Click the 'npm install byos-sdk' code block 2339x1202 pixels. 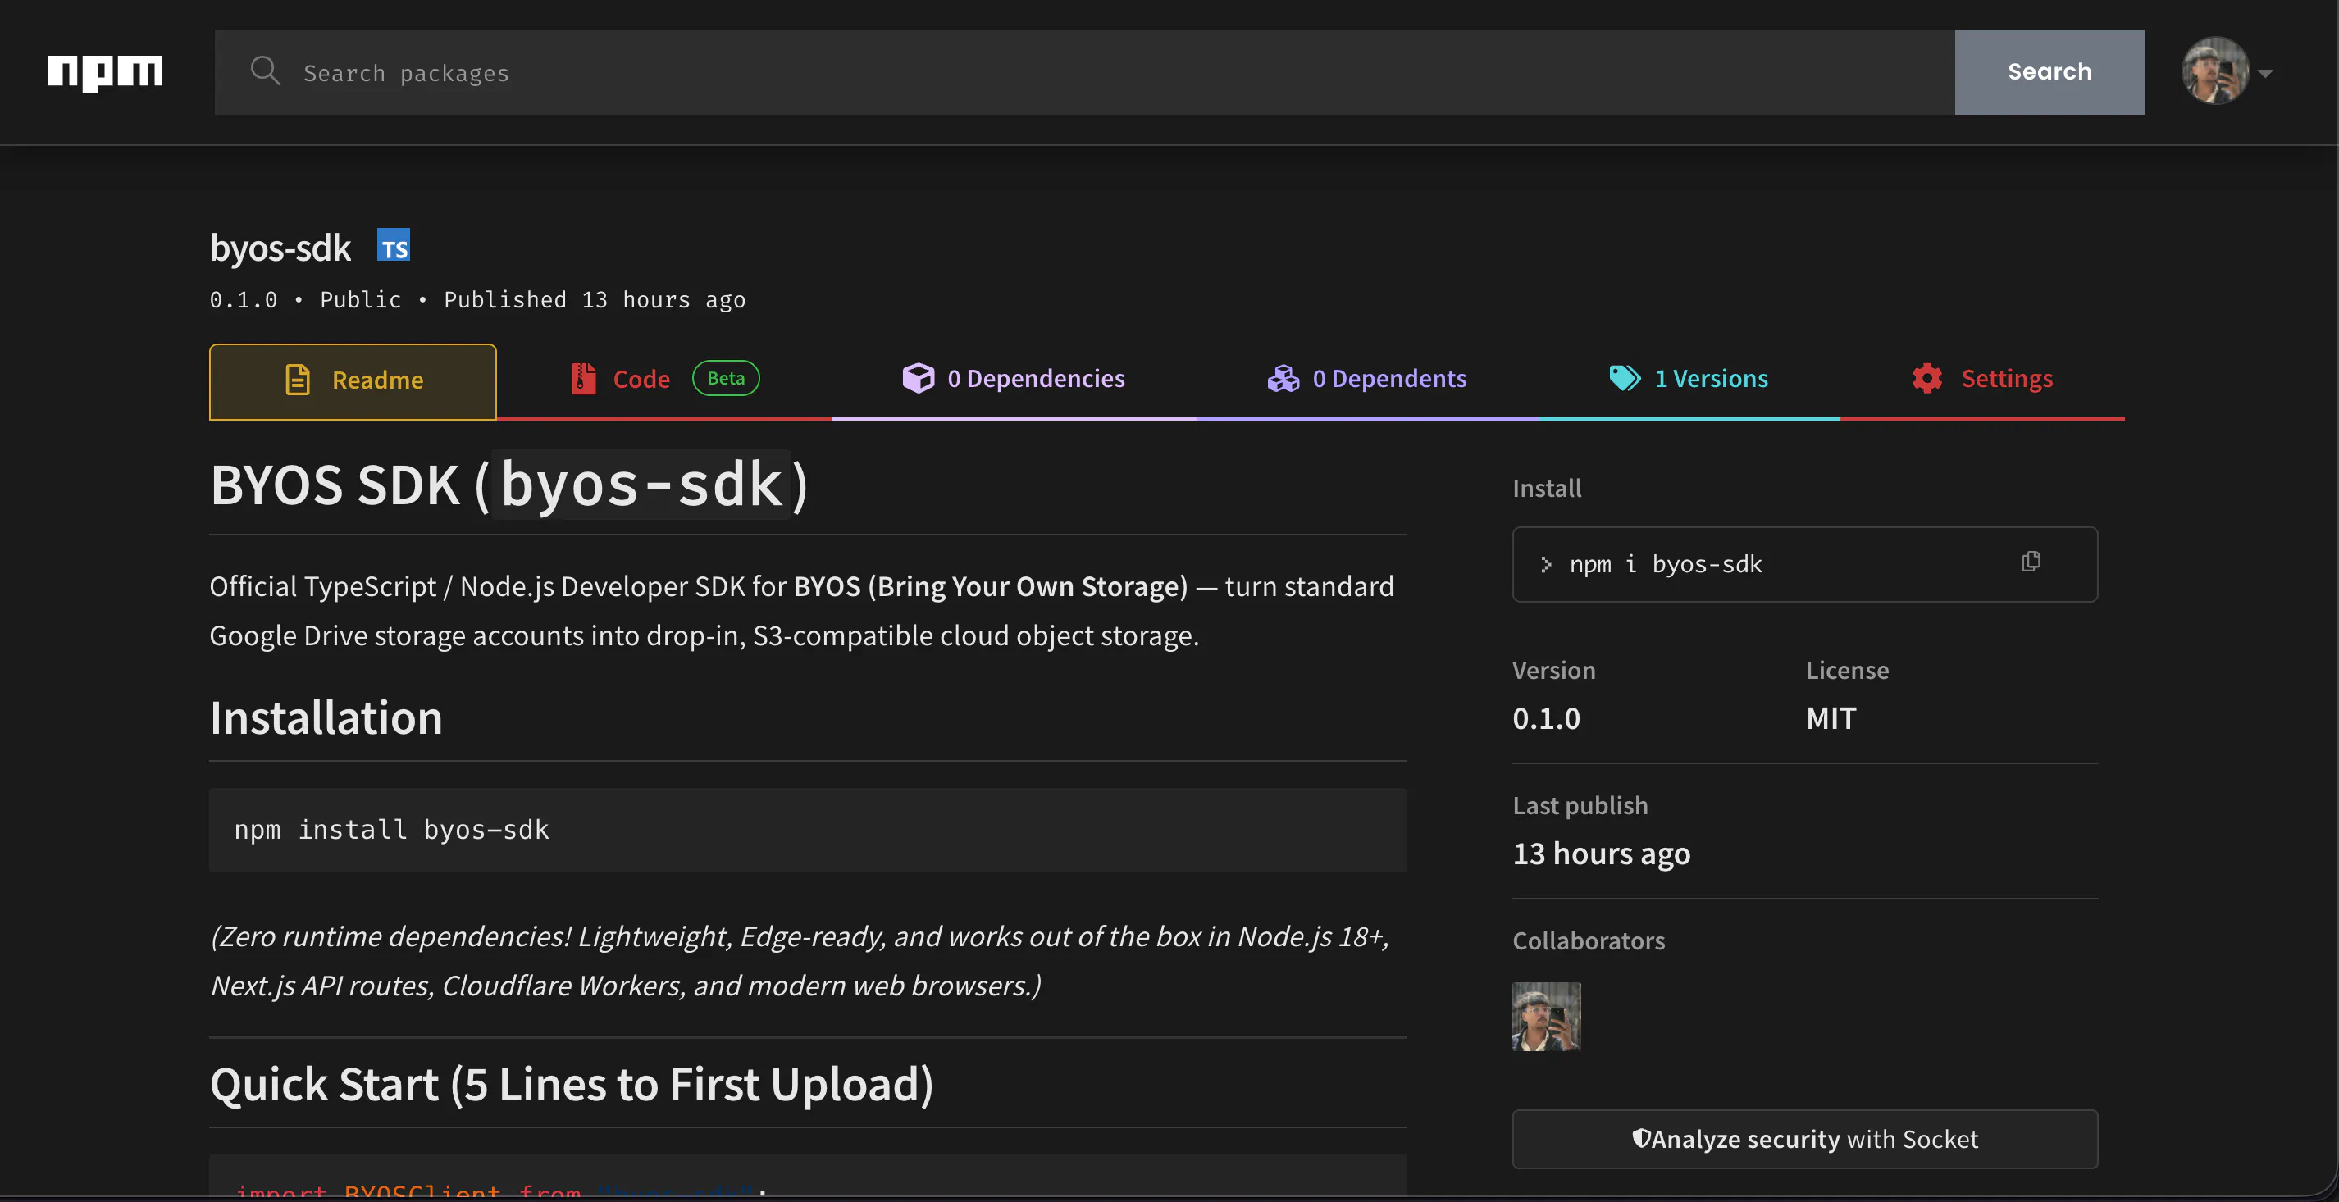click(x=807, y=830)
